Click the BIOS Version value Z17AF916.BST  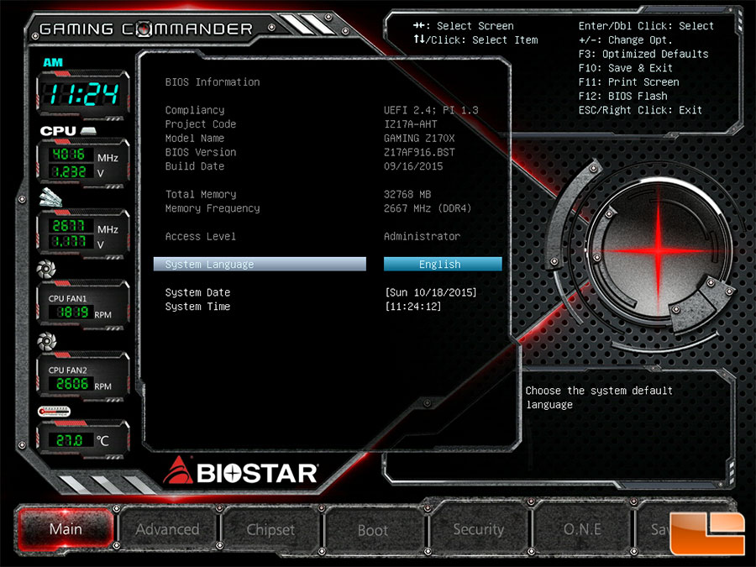point(419,152)
